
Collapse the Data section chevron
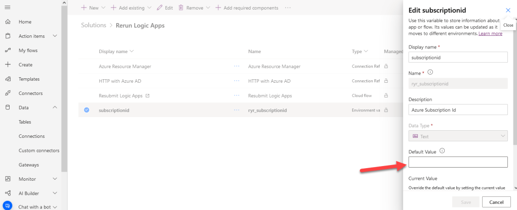[55, 108]
